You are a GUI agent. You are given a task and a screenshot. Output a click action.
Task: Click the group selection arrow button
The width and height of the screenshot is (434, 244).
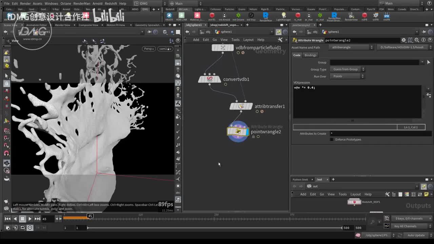click(x=429, y=62)
